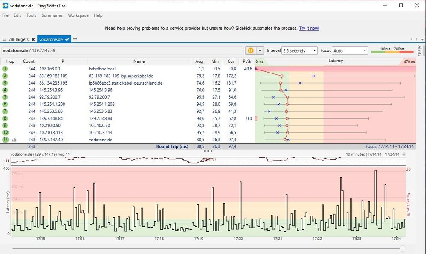Image resolution: width=426 pixels, height=254 pixels.
Task: Click the 100ms/200ms latency color scale
Action: point(392,51)
